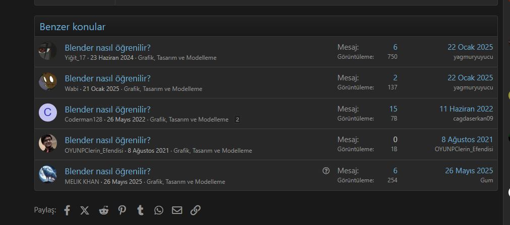Share via the WhatsApp icon
The image size is (510, 225).
pyautogui.click(x=159, y=210)
